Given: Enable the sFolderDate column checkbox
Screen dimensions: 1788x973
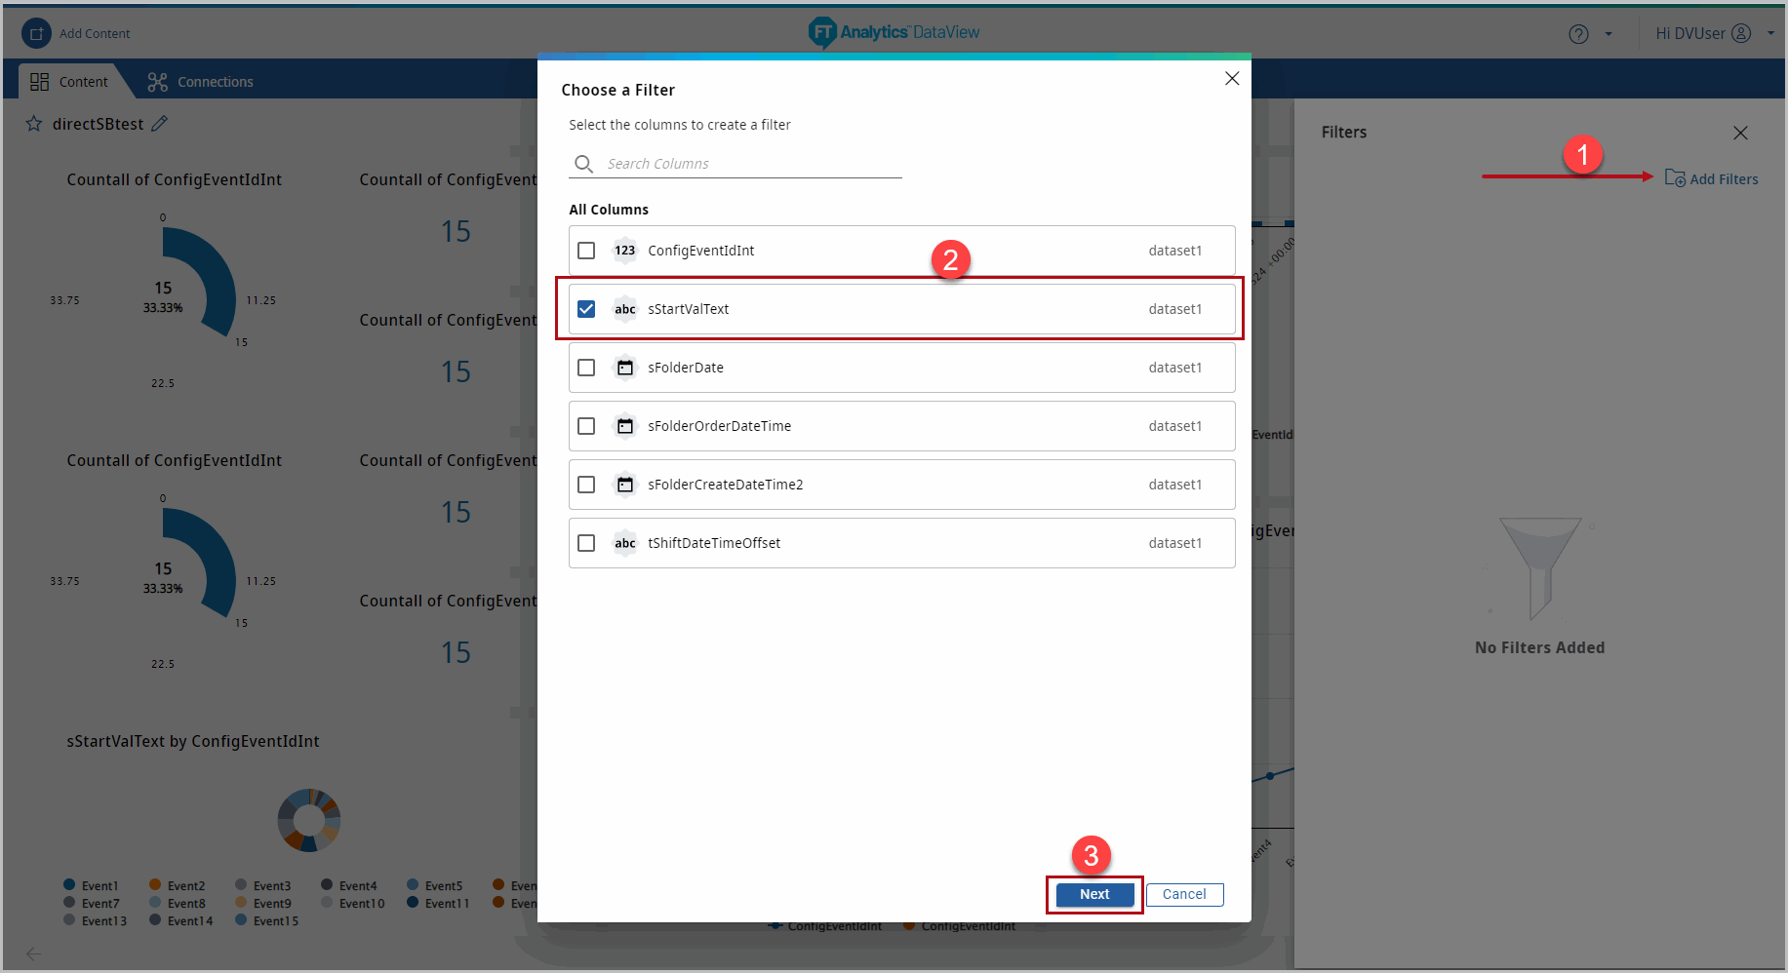Looking at the screenshot, I should (586, 368).
